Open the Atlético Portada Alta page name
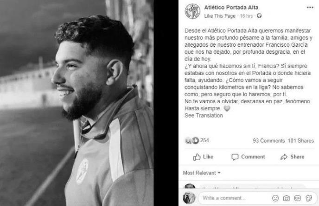319x206 pixels. (231, 7)
